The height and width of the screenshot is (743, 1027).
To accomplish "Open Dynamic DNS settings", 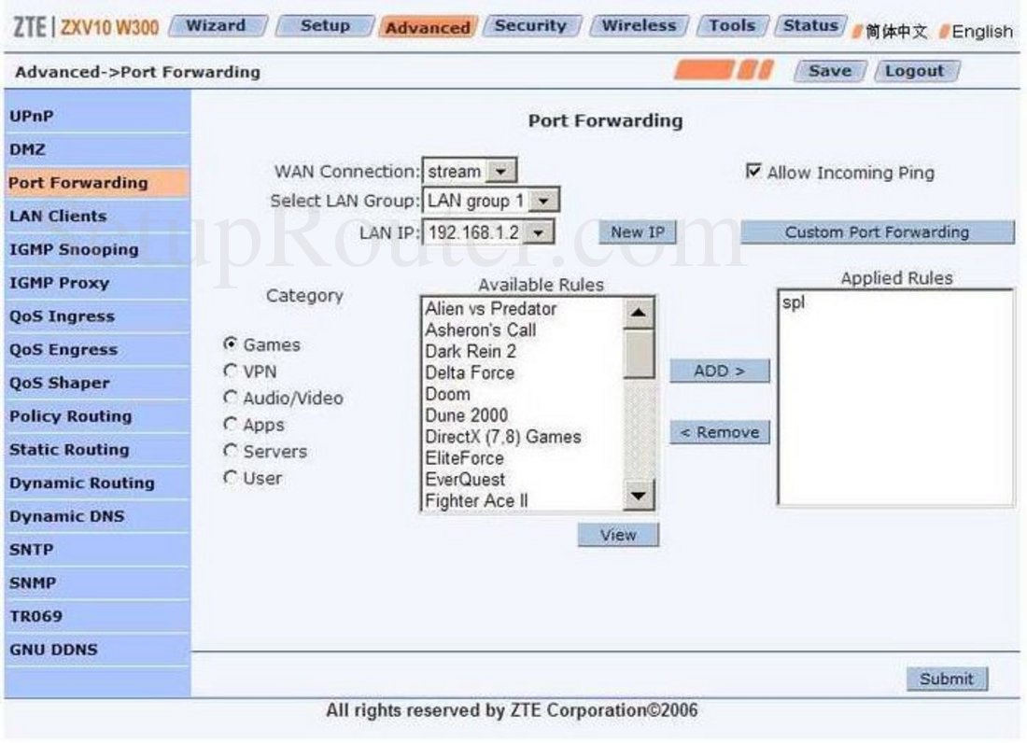I will click(97, 517).
